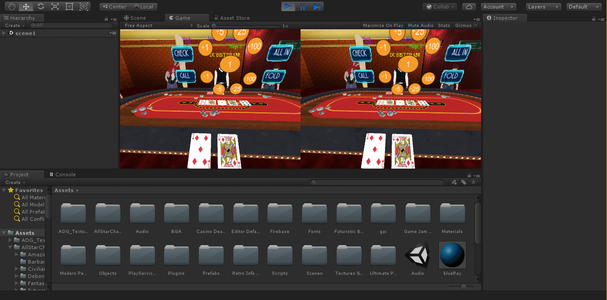Open the Search by Label filter icon
The height and width of the screenshot is (300, 607).
pos(464,182)
